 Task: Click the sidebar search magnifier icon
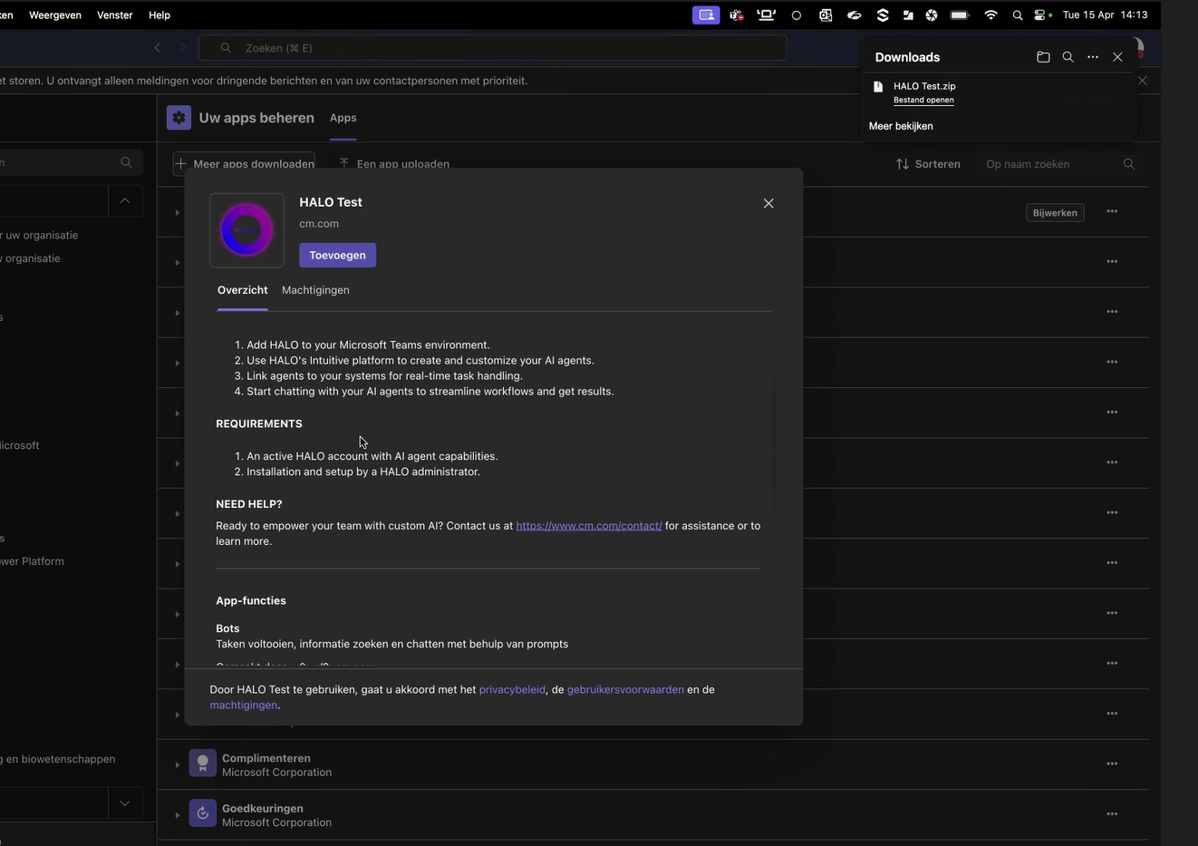[x=126, y=162]
